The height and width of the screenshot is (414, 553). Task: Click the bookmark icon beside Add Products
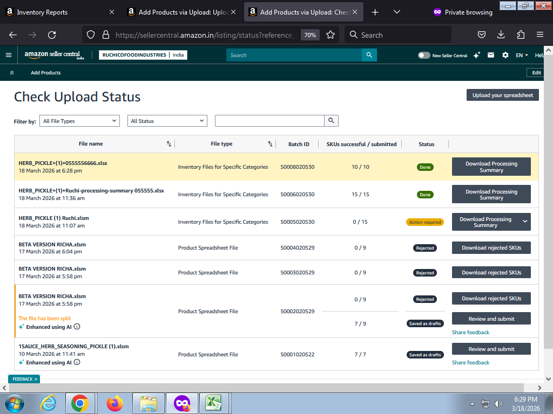[x=12, y=73]
